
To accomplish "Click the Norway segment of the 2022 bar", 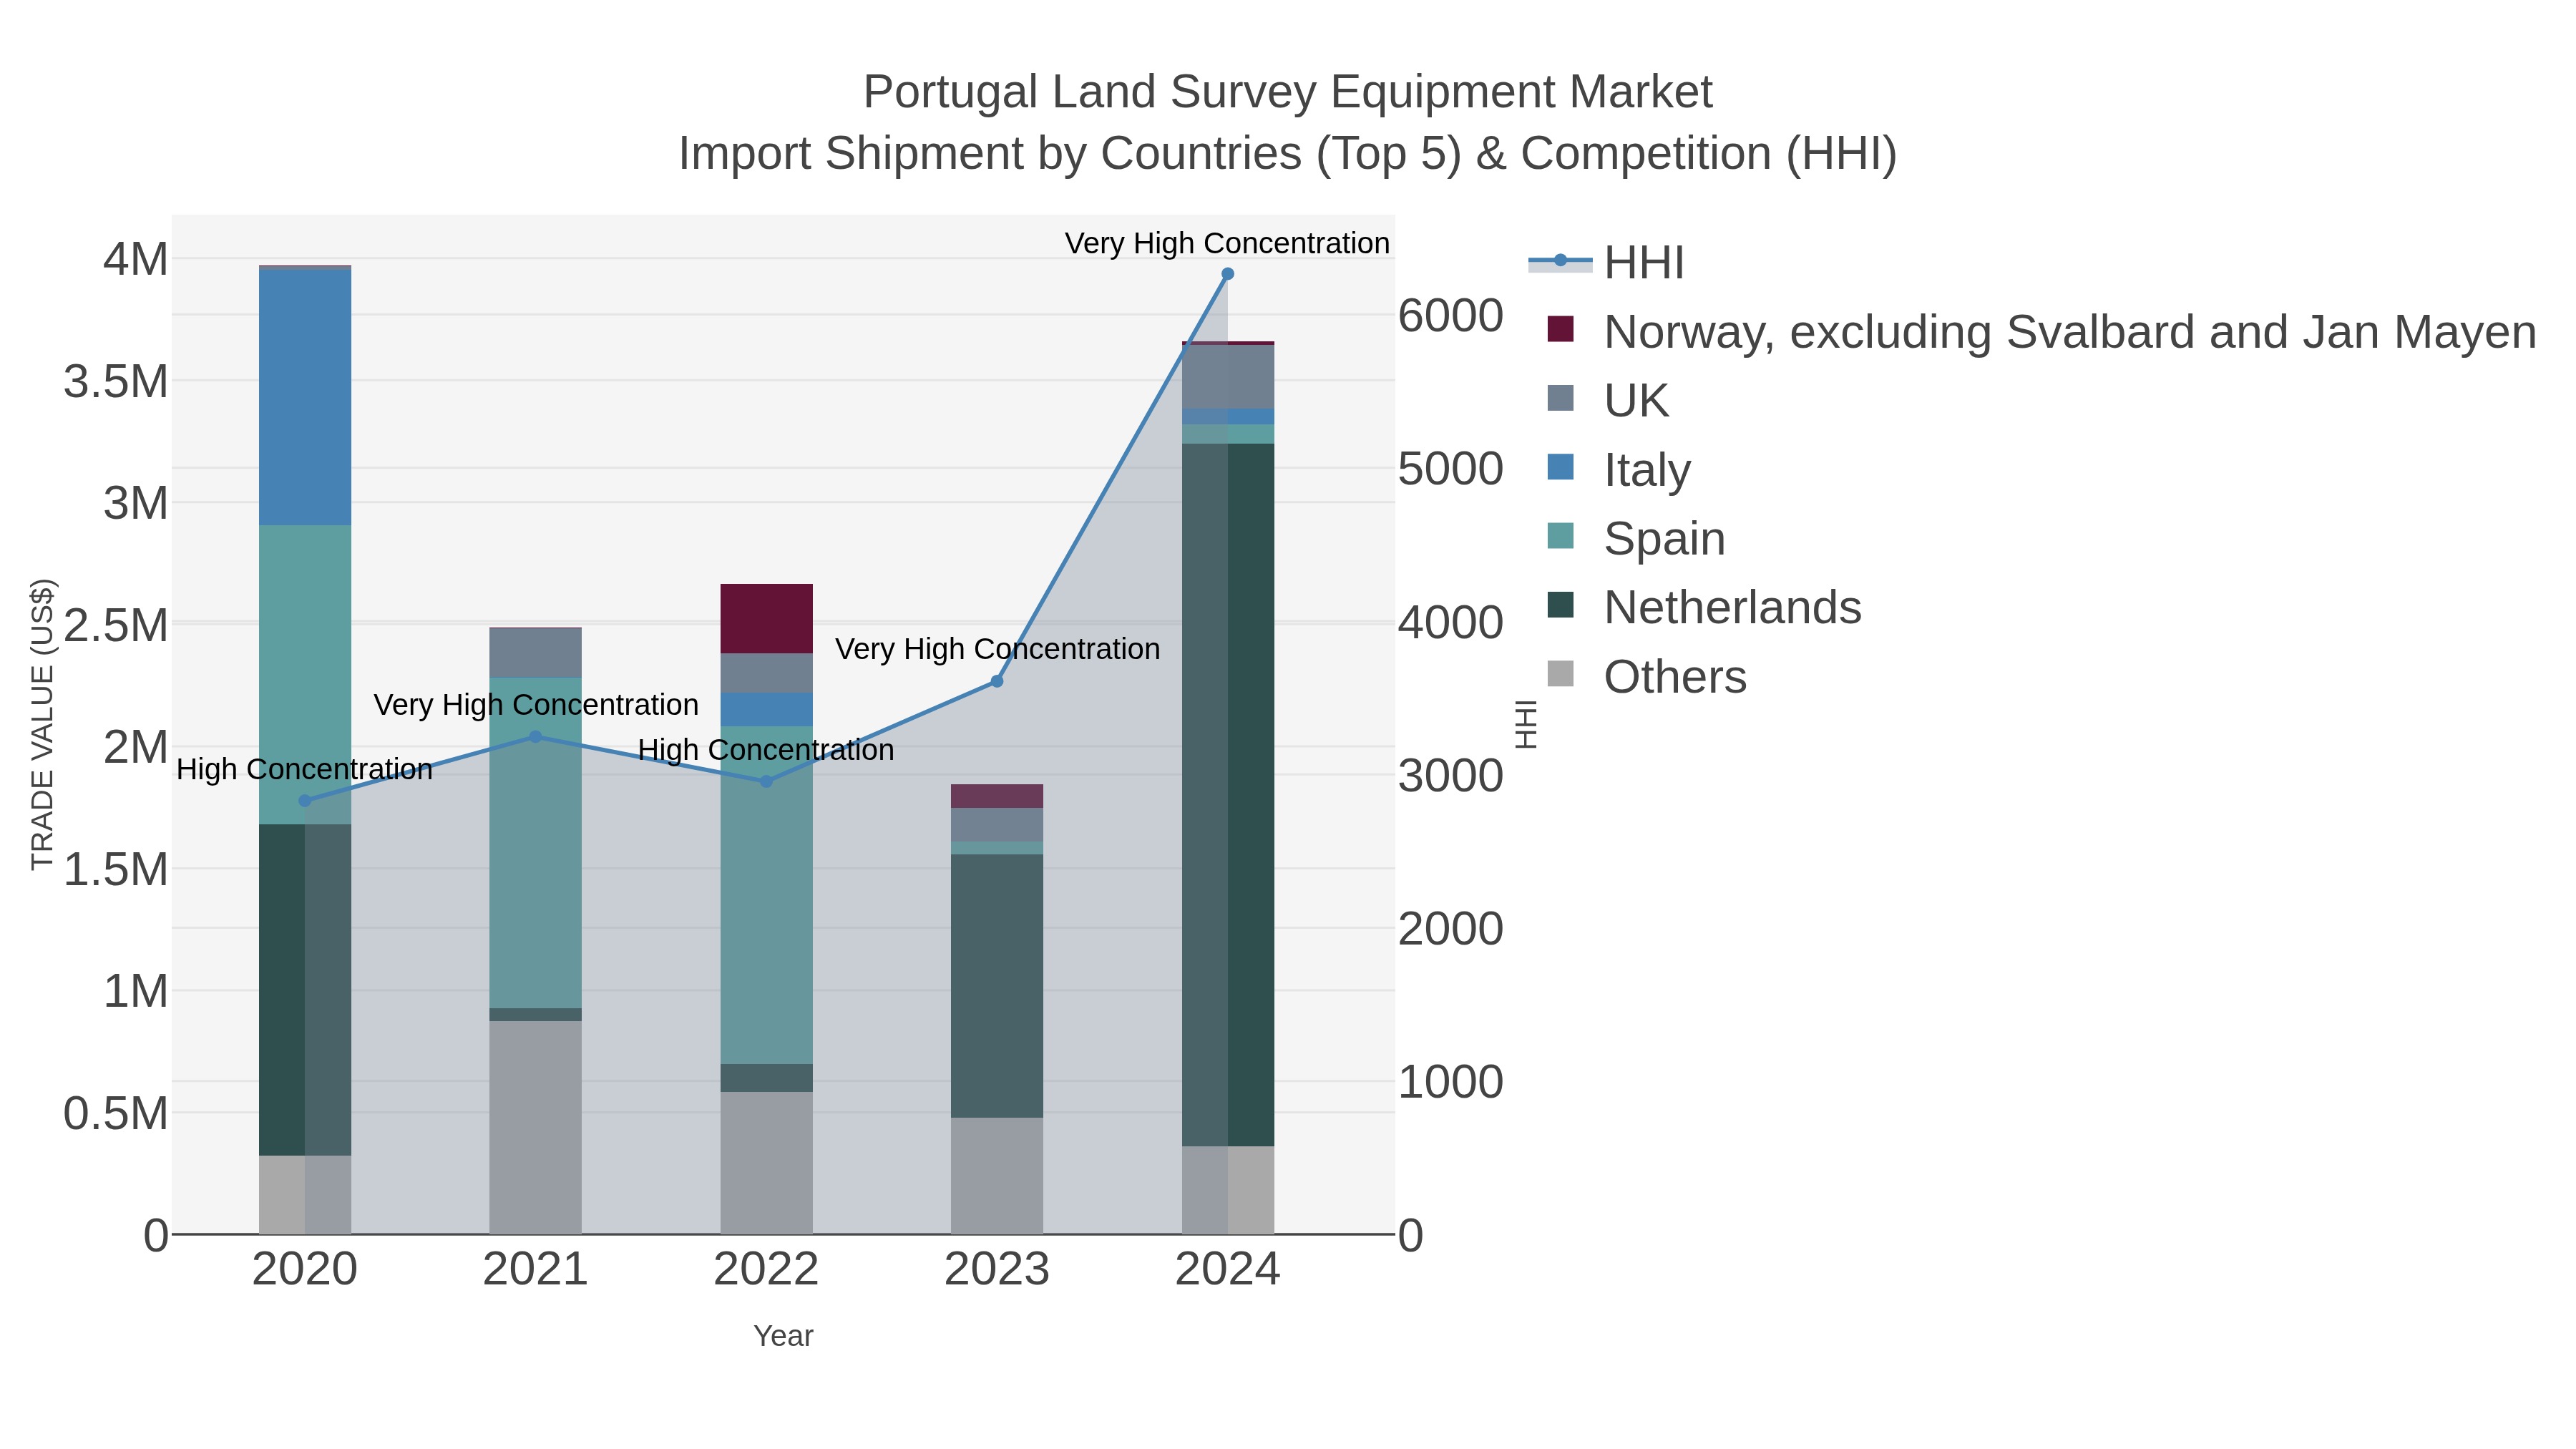I will tap(767, 619).
